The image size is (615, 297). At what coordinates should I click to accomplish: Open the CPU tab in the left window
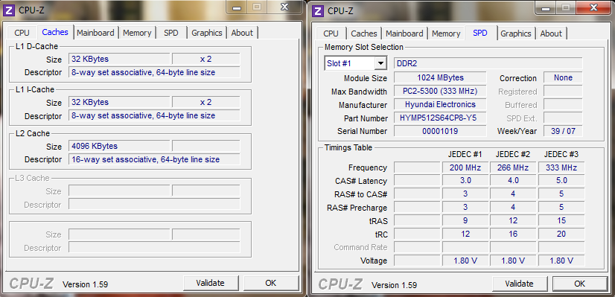[x=22, y=33]
